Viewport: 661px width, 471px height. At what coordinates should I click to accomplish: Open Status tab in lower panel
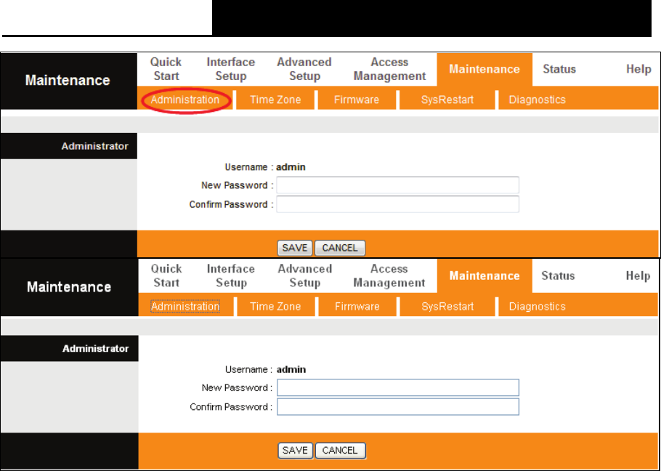tap(558, 275)
